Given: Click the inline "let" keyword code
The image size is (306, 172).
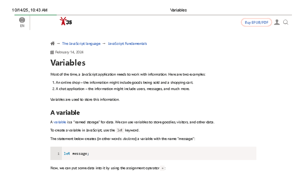Looking at the screenshot, I should click(120, 130).
